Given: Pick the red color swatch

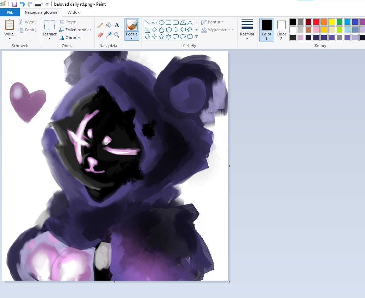Looking at the screenshot, I should tap(316, 22).
